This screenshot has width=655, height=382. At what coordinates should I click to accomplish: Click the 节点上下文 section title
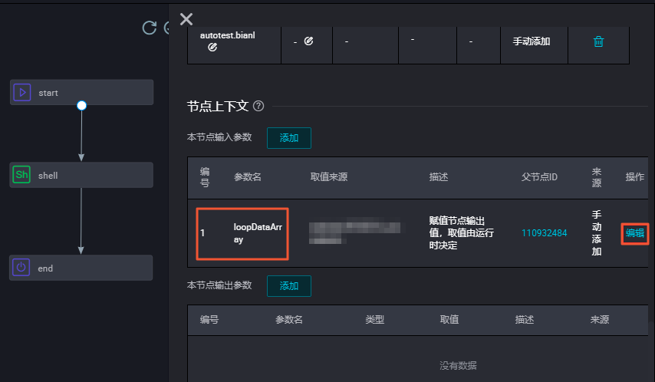point(218,106)
